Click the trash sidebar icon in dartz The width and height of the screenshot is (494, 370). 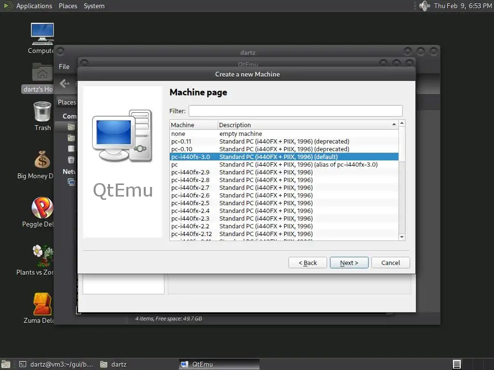point(71,160)
